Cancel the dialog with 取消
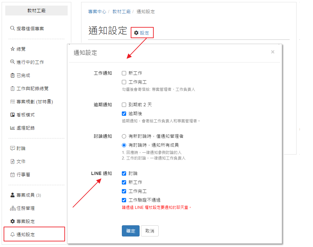The width and height of the screenshot is (313, 247). click(150, 231)
